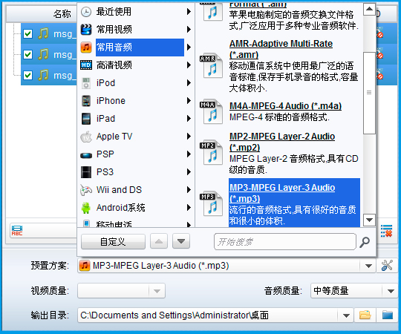Open preset settings wrench-and-screwdriver icon
Screen dimensions: 401x334
[x=387, y=266]
